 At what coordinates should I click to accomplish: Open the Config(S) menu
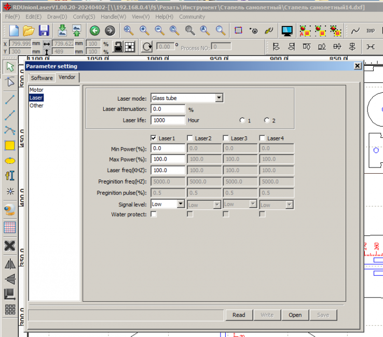click(x=84, y=17)
